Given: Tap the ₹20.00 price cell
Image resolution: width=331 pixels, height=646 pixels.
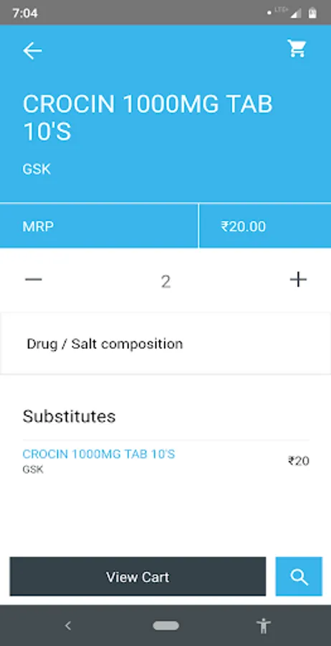Looking at the screenshot, I should 265,226.
